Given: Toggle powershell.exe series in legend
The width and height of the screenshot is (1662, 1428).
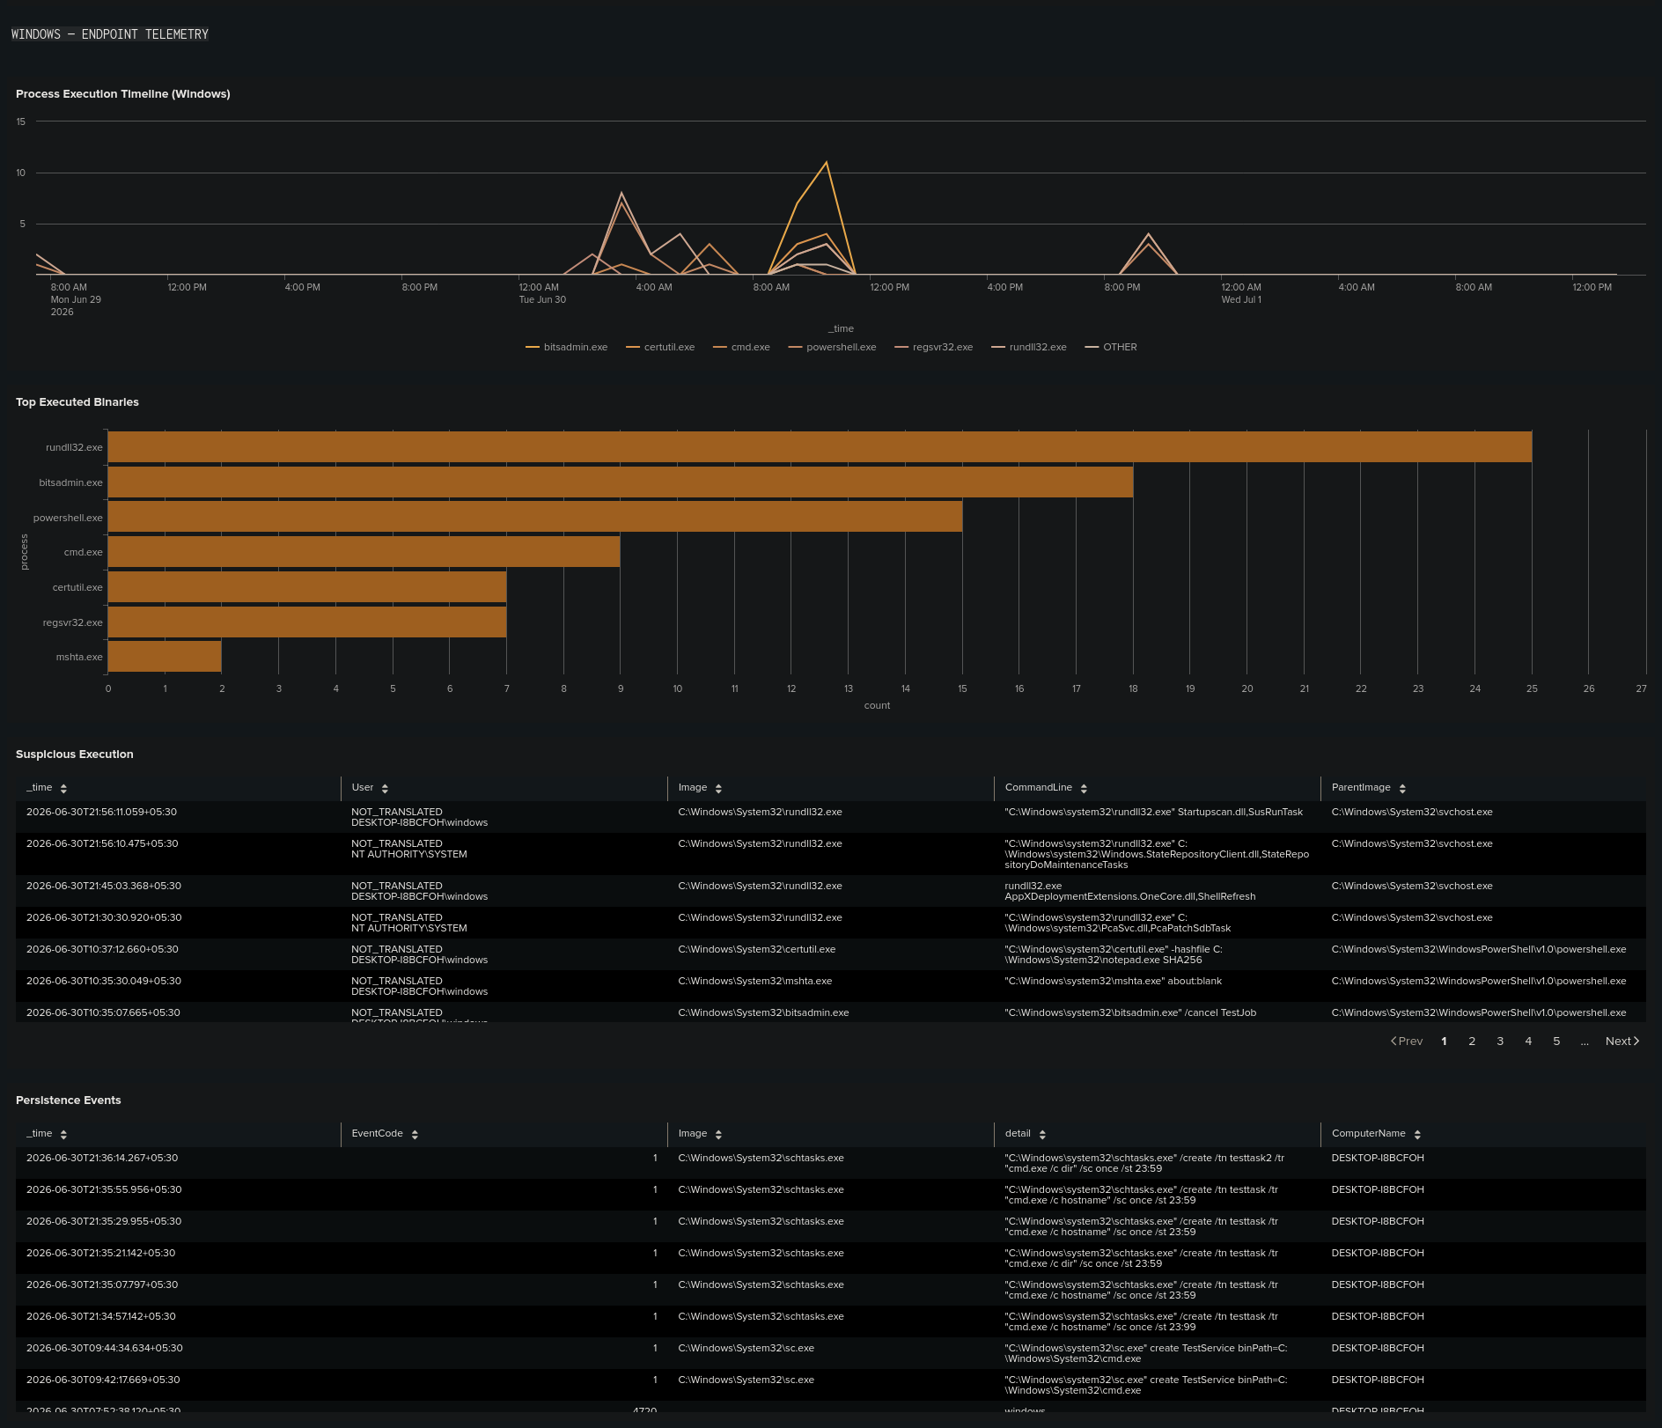Looking at the screenshot, I should [832, 347].
